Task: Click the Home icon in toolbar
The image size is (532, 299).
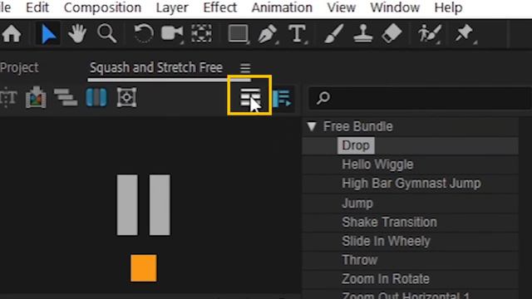Action: pyautogui.click(x=12, y=34)
